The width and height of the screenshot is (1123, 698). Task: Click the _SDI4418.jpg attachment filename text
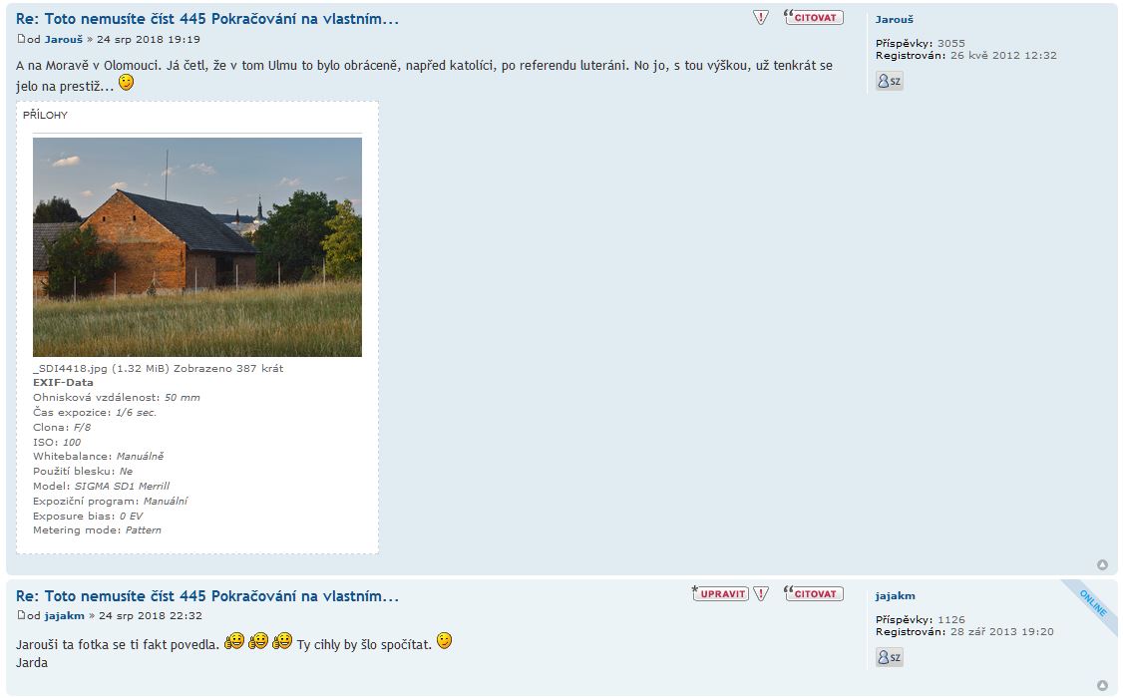70,368
